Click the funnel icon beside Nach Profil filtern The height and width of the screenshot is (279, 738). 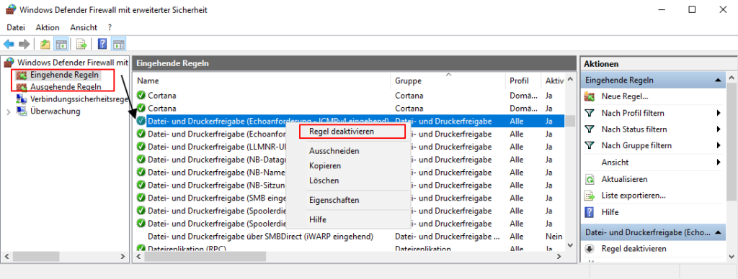590,113
